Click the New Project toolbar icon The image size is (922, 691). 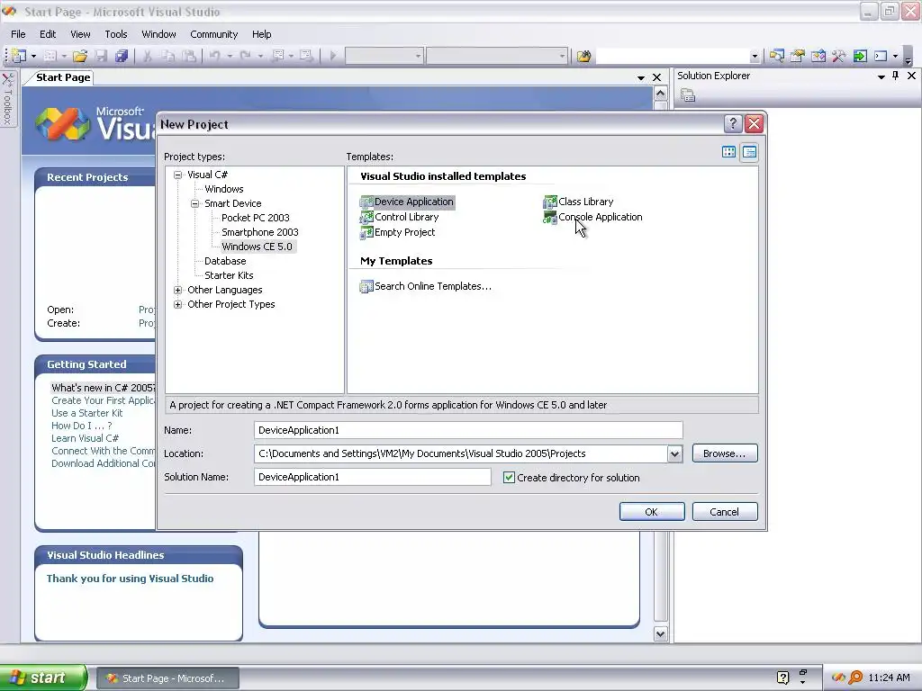click(x=19, y=56)
